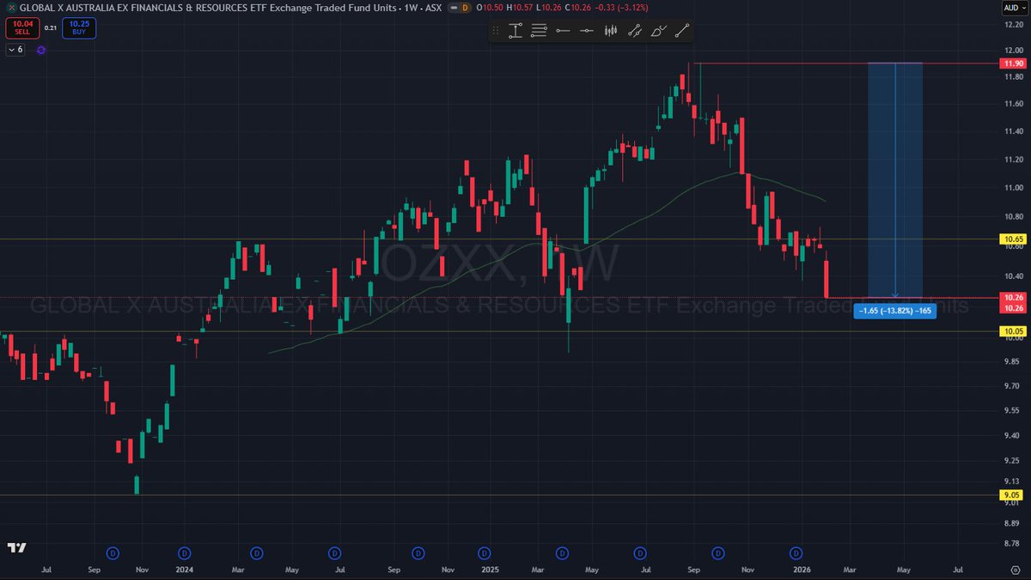Click the 0.21 spread value
Screen dimensions: 1031x580
point(51,28)
